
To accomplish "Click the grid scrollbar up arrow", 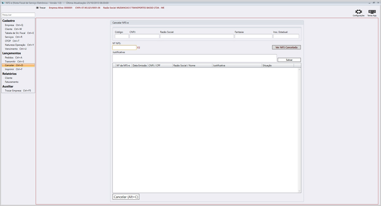I will [x=300, y=69].
